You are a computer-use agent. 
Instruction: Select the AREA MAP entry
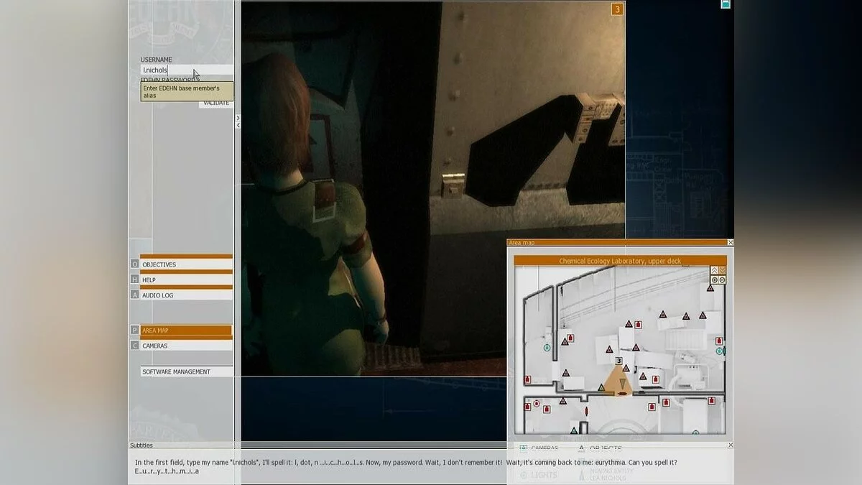pyautogui.click(x=186, y=331)
